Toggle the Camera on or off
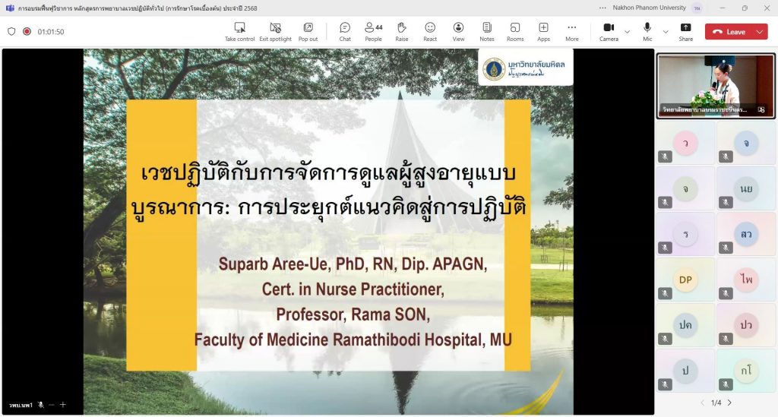The image size is (778, 417). pos(609,32)
